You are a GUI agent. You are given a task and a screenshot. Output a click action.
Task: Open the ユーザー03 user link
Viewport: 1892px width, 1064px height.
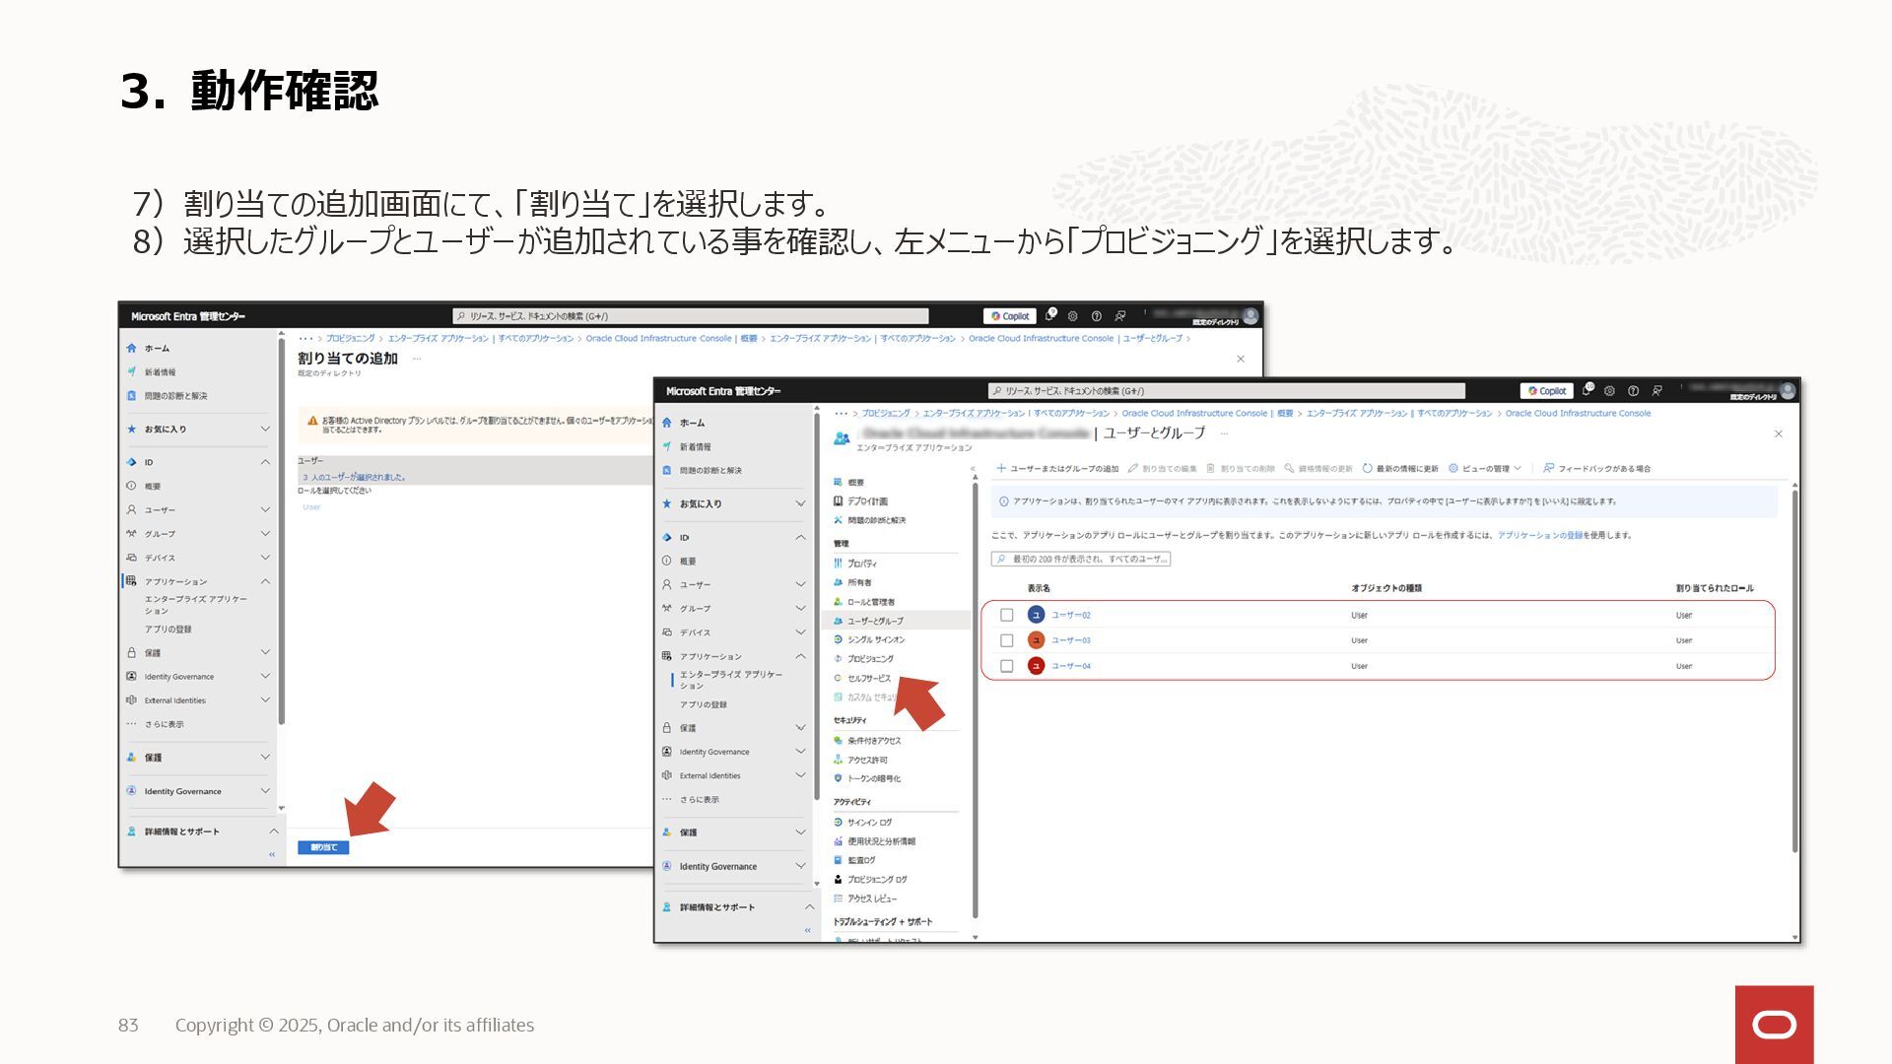point(1070,640)
